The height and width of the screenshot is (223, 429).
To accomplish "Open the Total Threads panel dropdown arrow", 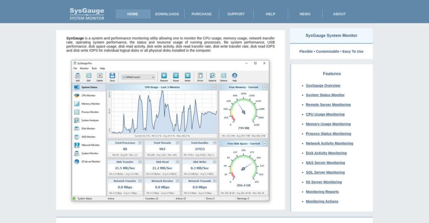I will (177, 143).
